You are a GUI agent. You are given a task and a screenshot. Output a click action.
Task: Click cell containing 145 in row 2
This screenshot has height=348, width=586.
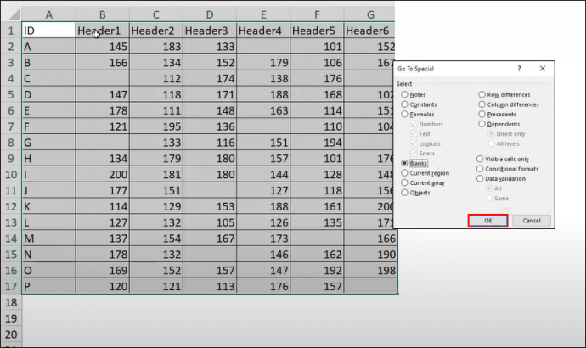(103, 47)
